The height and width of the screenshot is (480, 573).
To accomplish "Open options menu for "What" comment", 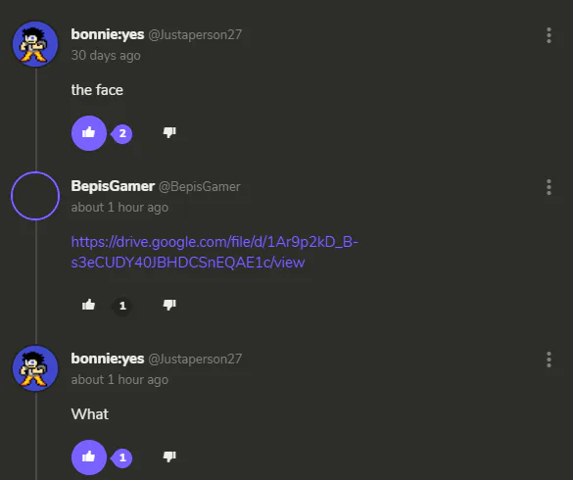I will (549, 360).
